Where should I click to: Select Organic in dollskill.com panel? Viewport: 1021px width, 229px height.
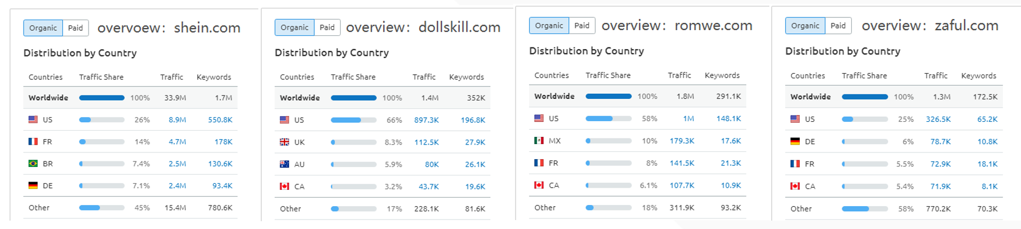[294, 27]
